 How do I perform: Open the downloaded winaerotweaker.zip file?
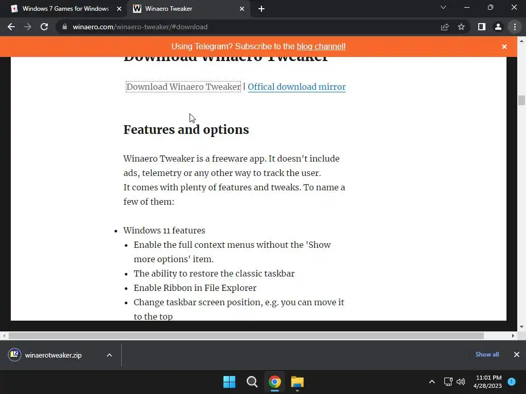(53, 355)
